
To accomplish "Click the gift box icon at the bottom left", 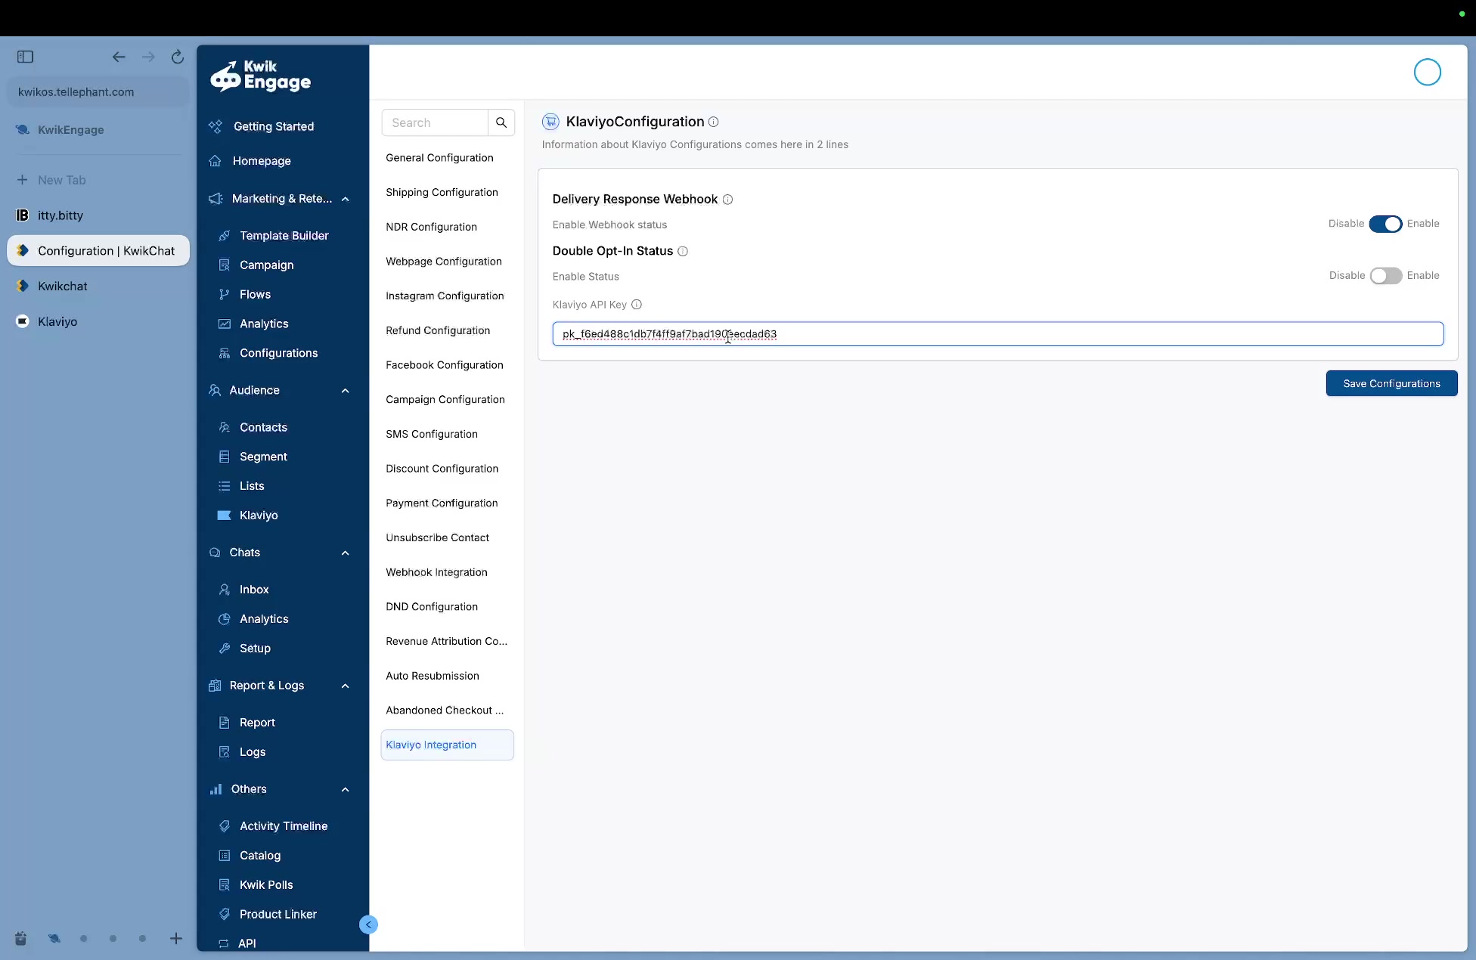I will click(20, 939).
